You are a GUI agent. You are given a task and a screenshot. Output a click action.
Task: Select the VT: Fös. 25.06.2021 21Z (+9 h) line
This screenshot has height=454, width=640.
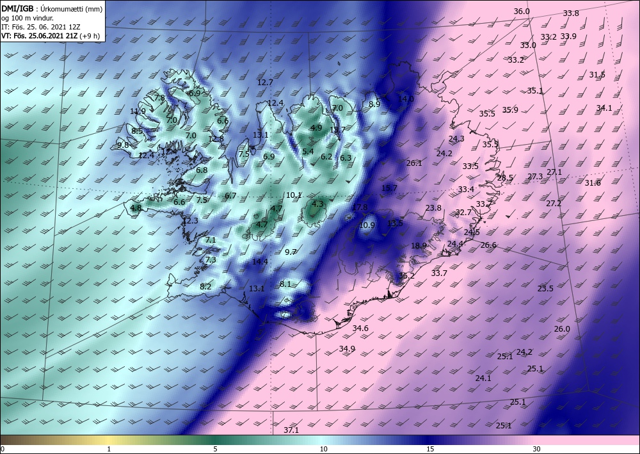(x=50, y=36)
